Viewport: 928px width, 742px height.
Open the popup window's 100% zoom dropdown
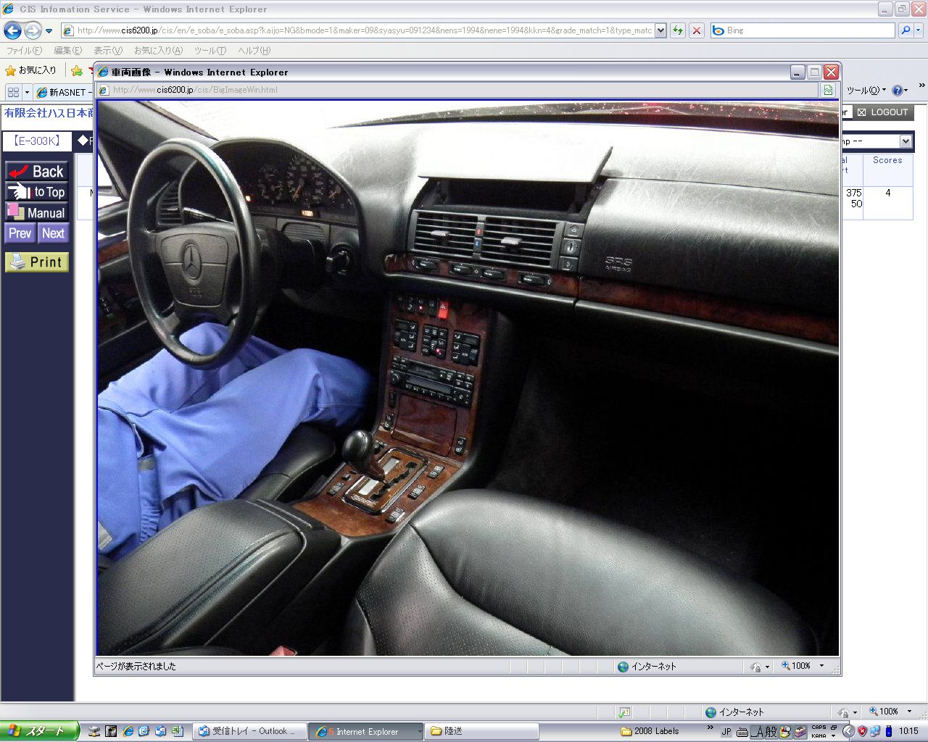821,666
